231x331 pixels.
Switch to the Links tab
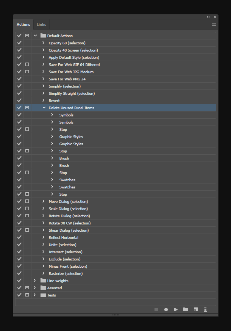point(41,24)
